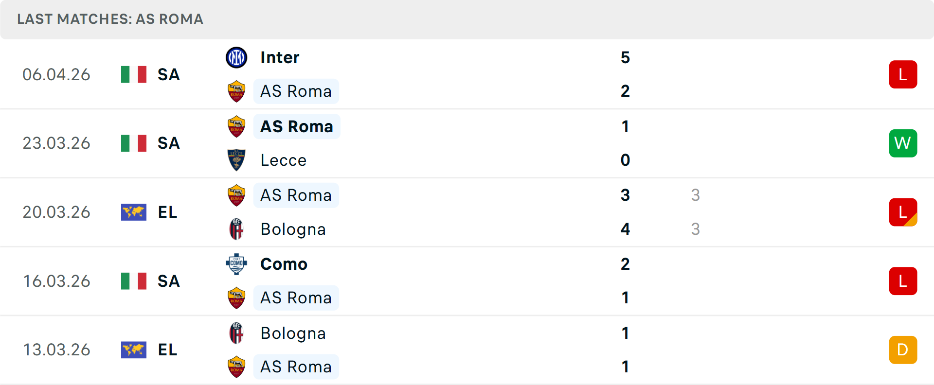The width and height of the screenshot is (934, 385).
Task: Select the orange D badge for the Bologna draw
Action: click(x=903, y=350)
